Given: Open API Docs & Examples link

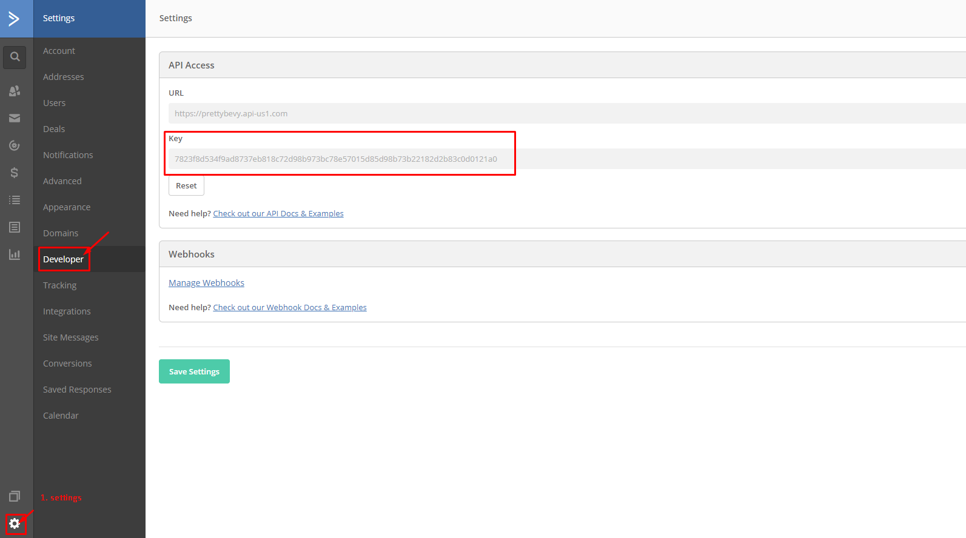Looking at the screenshot, I should point(278,214).
